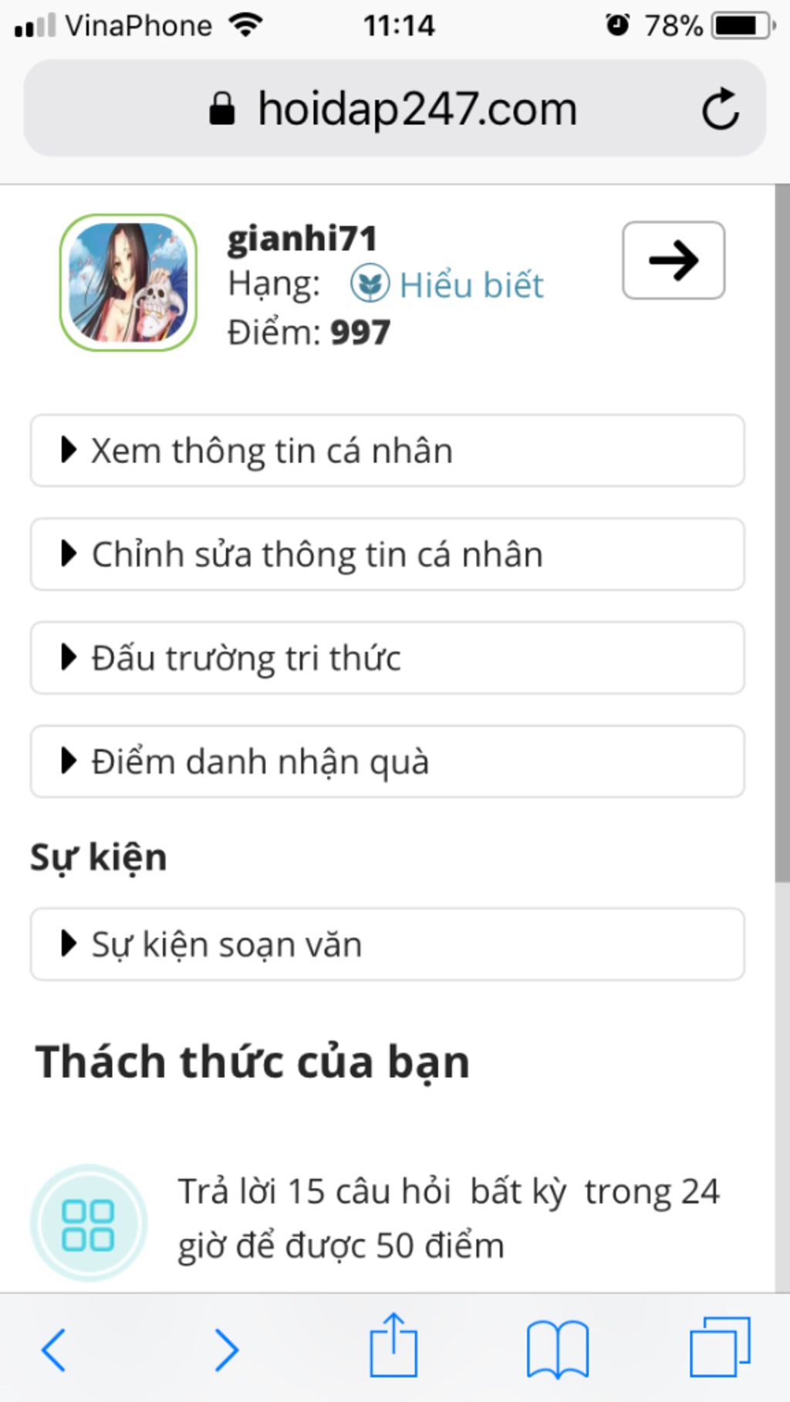Tap the lock icon in address bar
Image resolution: width=790 pixels, height=1402 pixels.
pos(221,109)
